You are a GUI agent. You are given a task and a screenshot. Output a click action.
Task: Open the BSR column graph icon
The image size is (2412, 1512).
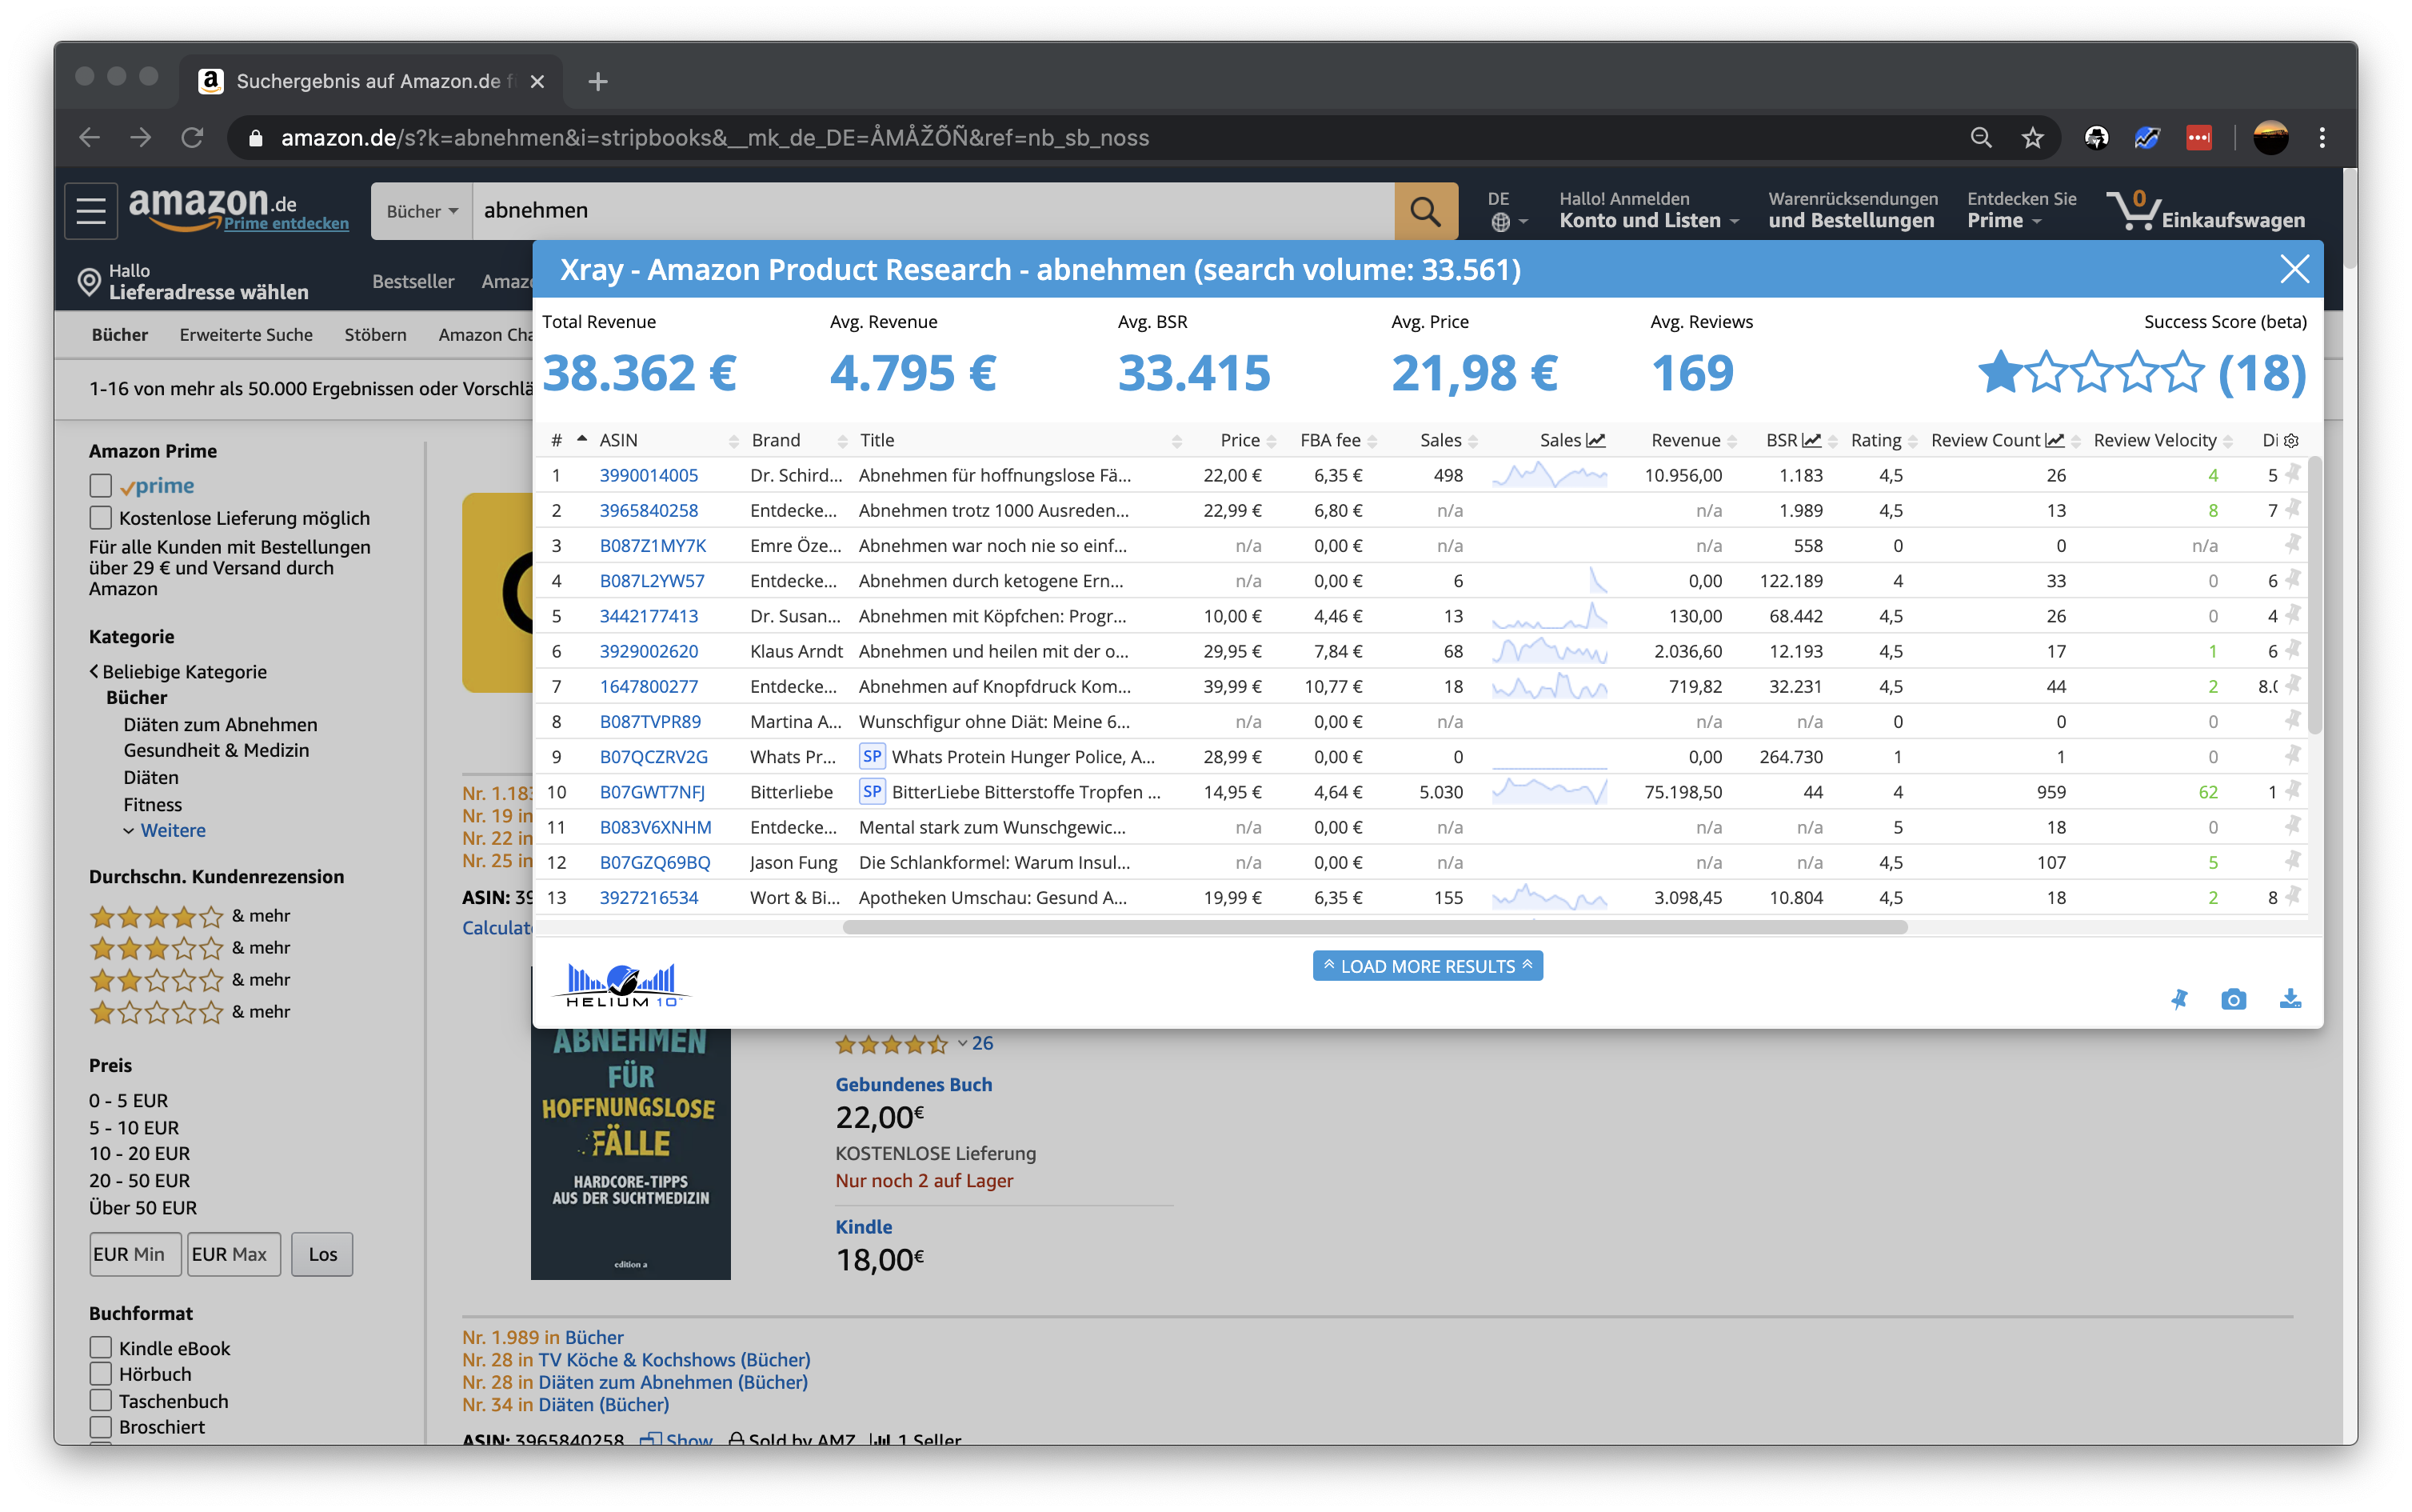pos(1811,440)
